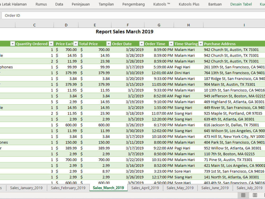Open the Desain Tabel ribbon tab
The height and width of the screenshot is (199, 265).
click(x=241, y=4)
